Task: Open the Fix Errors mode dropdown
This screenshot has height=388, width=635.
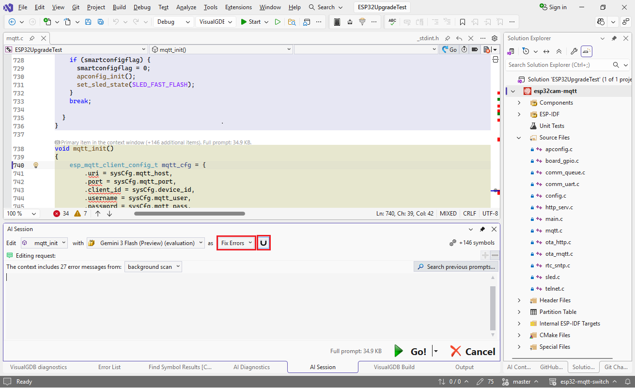Action: [x=236, y=243]
